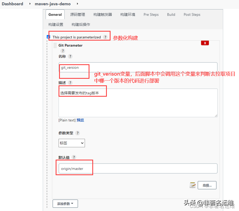Open the 预览 plain text preview link
239x211 pixels.
[80, 120]
